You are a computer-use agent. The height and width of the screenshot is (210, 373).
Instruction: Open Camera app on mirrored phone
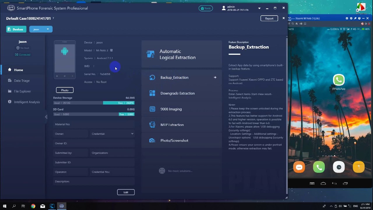(339, 167)
